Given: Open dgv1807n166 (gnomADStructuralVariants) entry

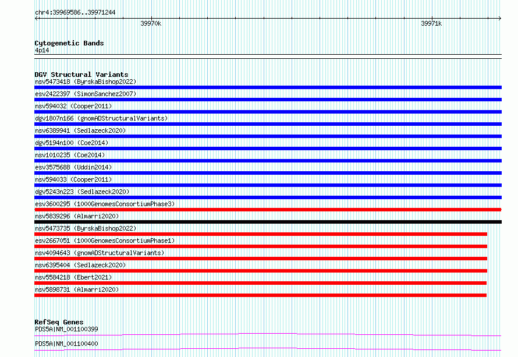Looking at the screenshot, I should 101,118.
